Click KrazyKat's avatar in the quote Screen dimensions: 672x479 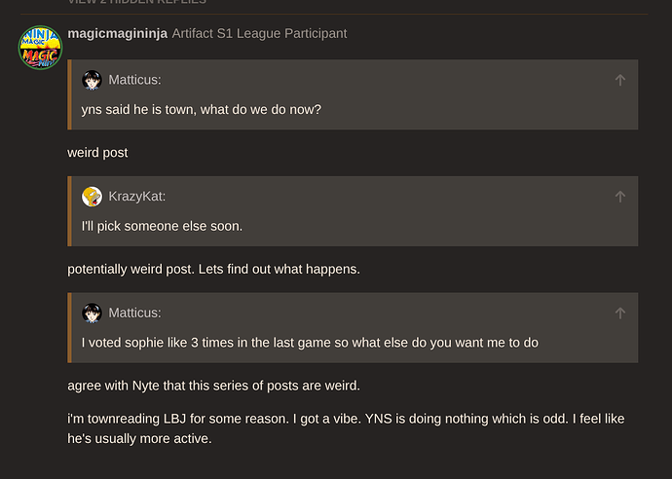click(x=93, y=197)
